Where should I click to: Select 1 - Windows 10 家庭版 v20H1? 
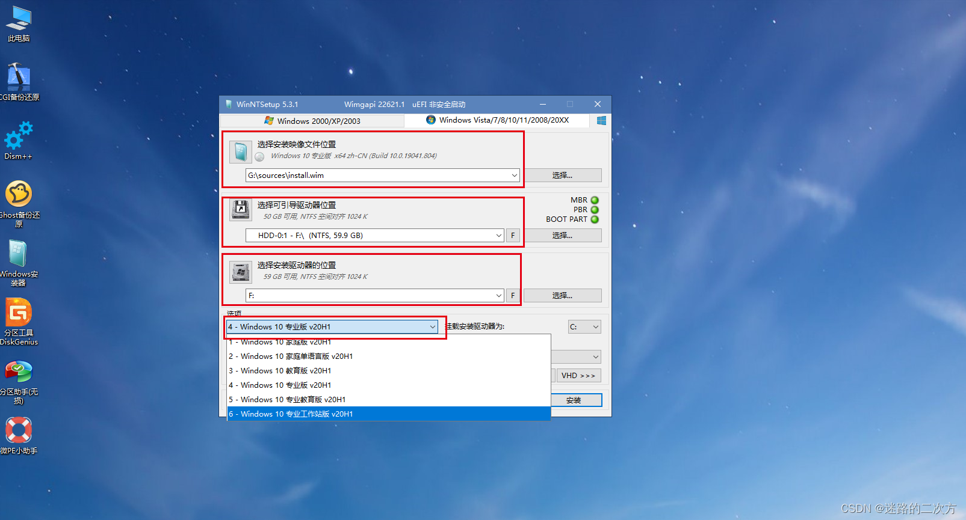[389, 342]
